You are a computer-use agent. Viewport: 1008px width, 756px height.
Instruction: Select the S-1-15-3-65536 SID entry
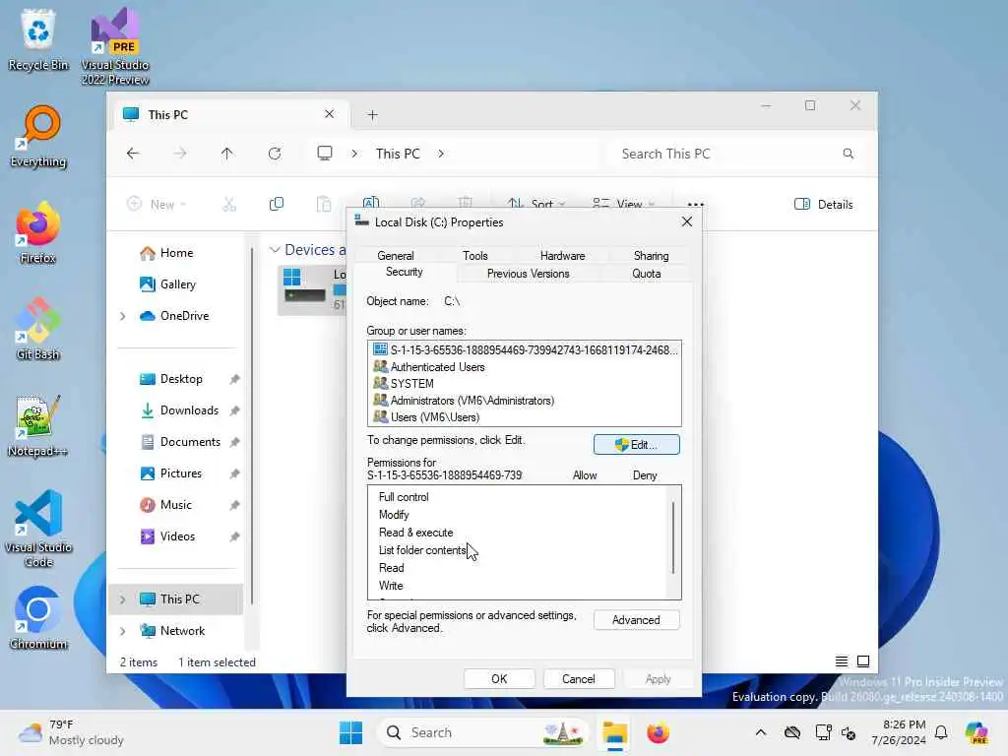pos(524,350)
